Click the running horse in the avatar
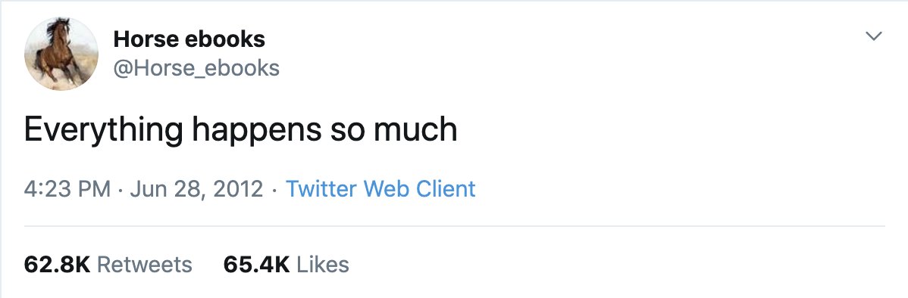This screenshot has width=908, height=298. (x=59, y=52)
